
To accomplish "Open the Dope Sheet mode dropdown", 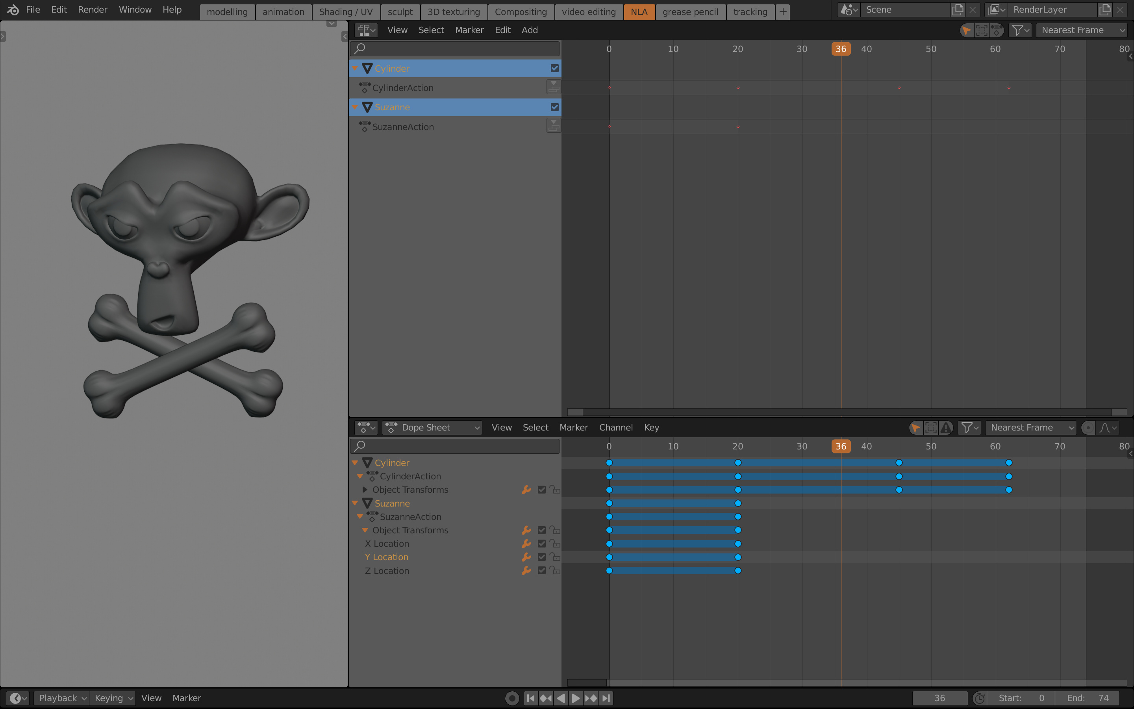I will pos(432,428).
